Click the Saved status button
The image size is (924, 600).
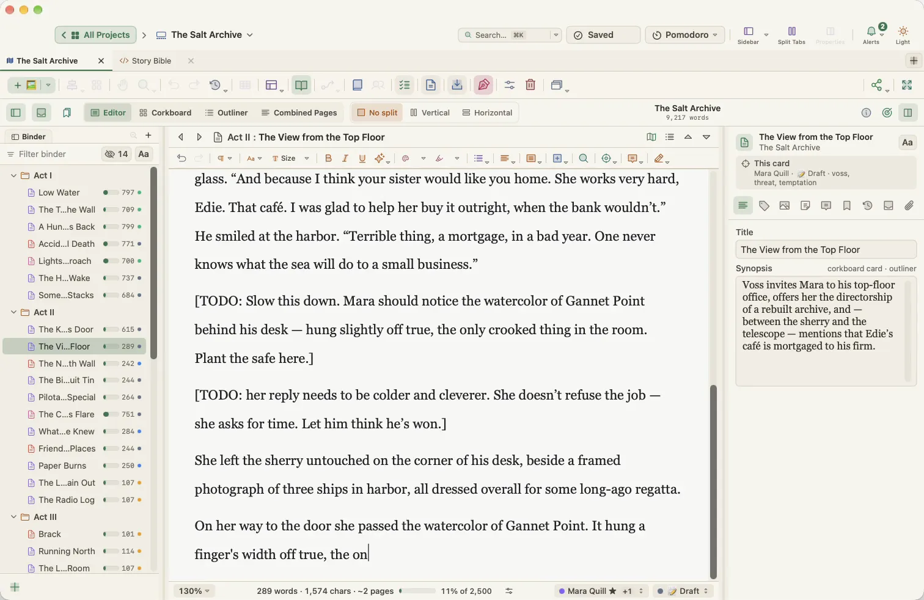603,35
